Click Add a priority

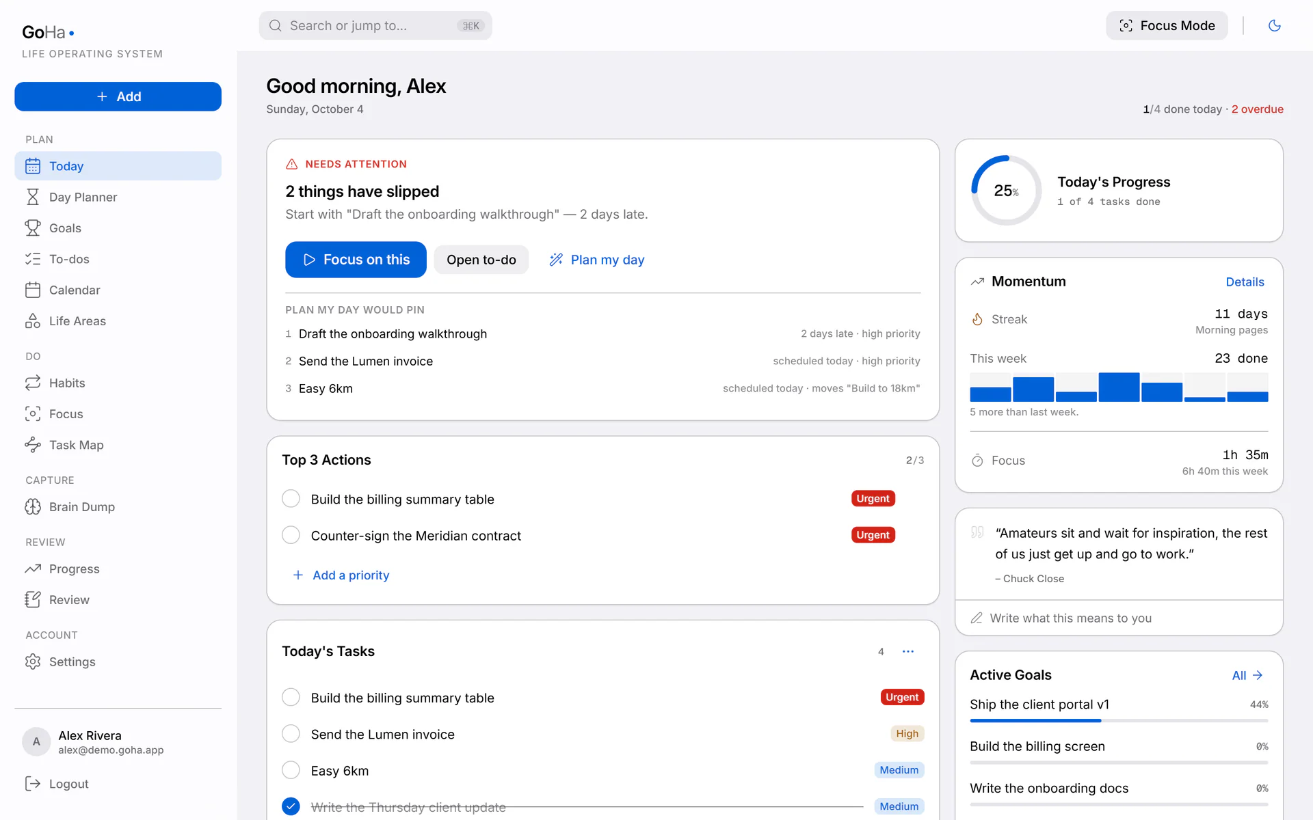coord(341,575)
